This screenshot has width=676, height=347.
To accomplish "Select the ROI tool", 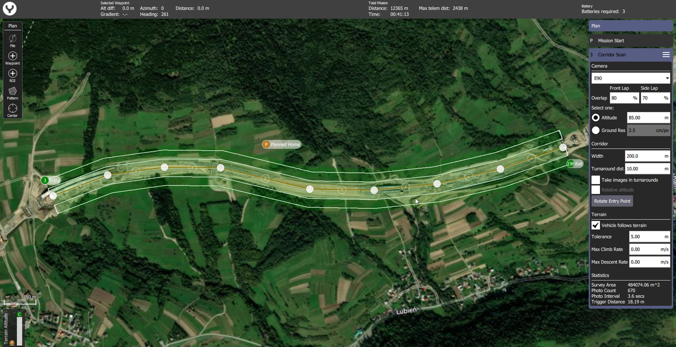I will [13, 75].
